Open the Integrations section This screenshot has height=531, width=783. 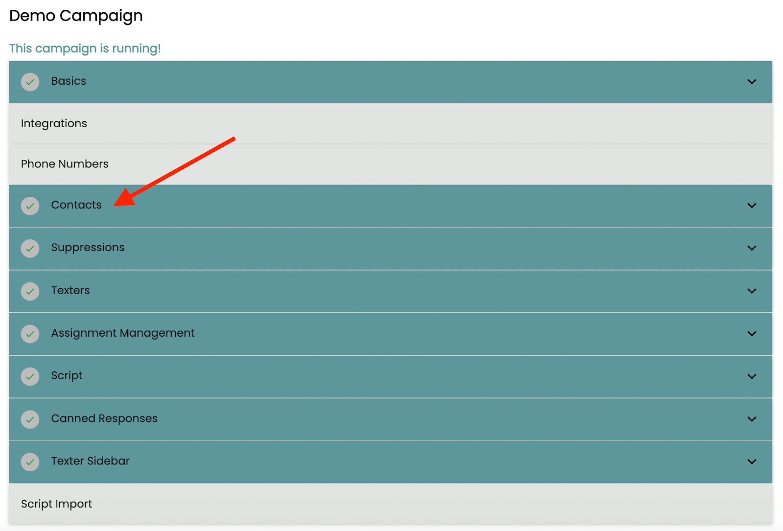(x=391, y=123)
